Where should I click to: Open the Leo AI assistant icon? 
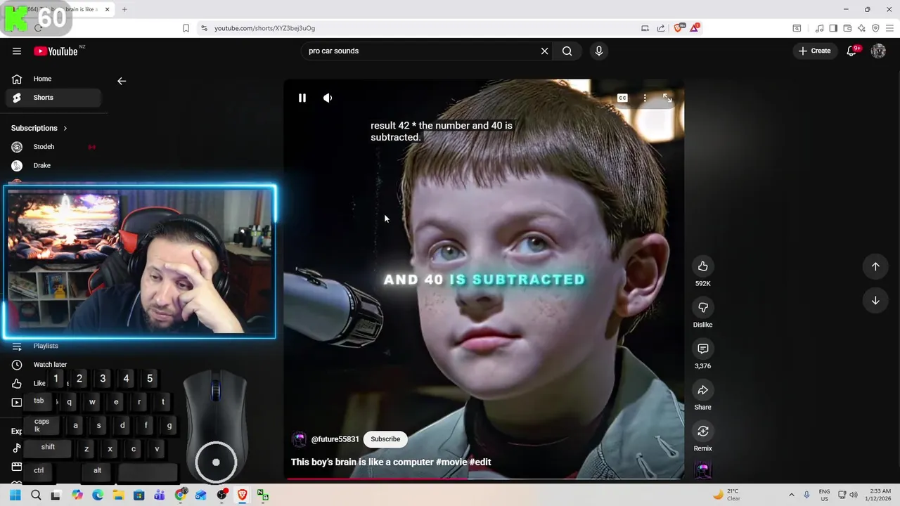[x=861, y=28]
